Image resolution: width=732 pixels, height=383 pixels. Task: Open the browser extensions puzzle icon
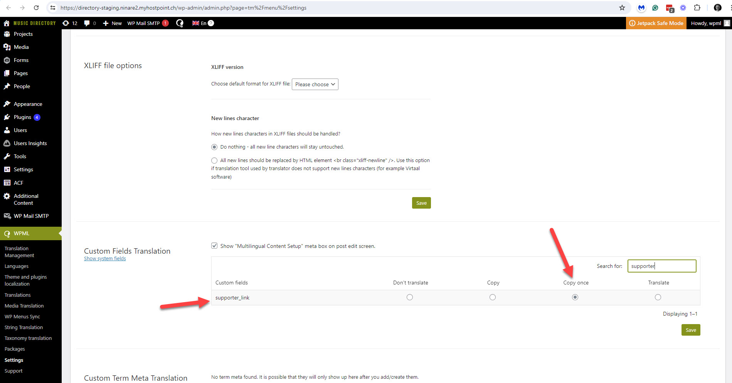pos(697,8)
